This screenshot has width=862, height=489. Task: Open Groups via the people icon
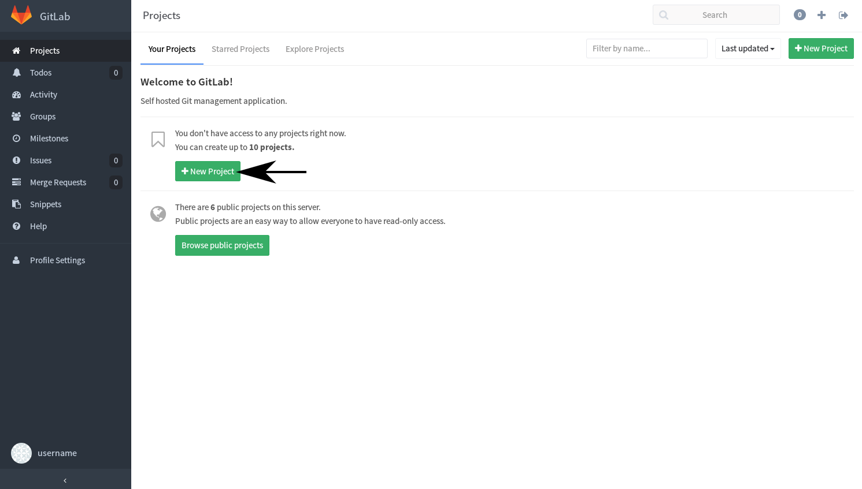click(16, 117)
